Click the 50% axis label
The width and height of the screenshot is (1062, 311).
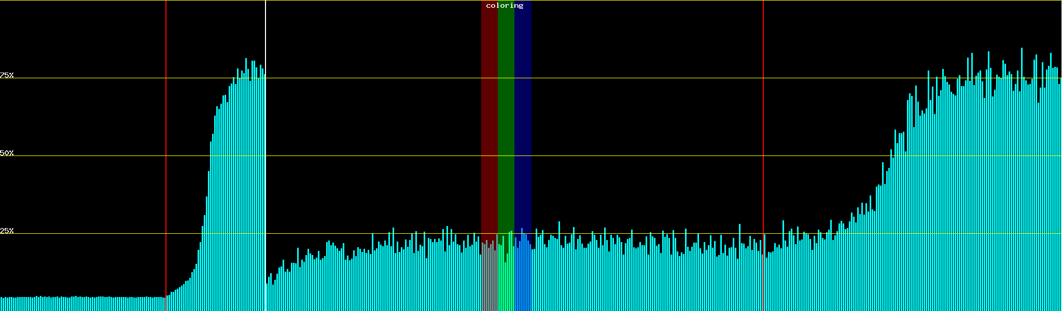point(7,153)
